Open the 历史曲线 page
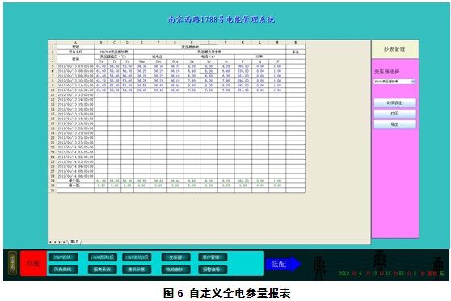The image size is (451, 301). 63,270
